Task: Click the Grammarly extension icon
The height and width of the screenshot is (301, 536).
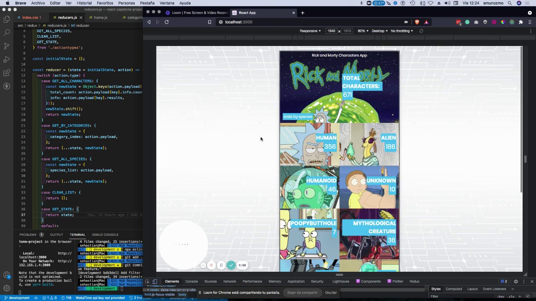Action: [x=467, y=22]
